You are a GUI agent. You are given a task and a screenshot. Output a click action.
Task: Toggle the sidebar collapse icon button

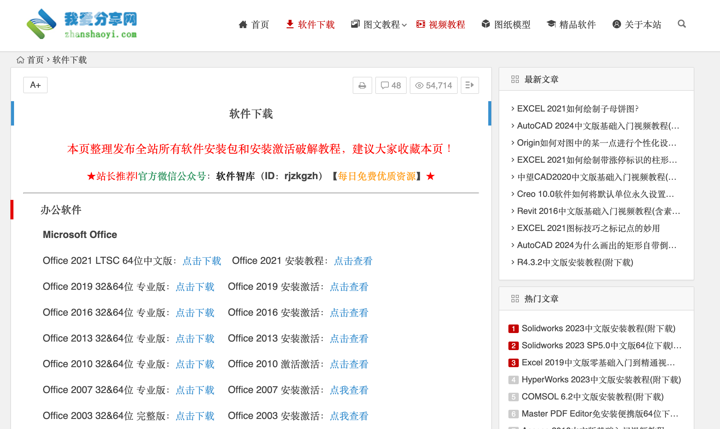point(469,85)
